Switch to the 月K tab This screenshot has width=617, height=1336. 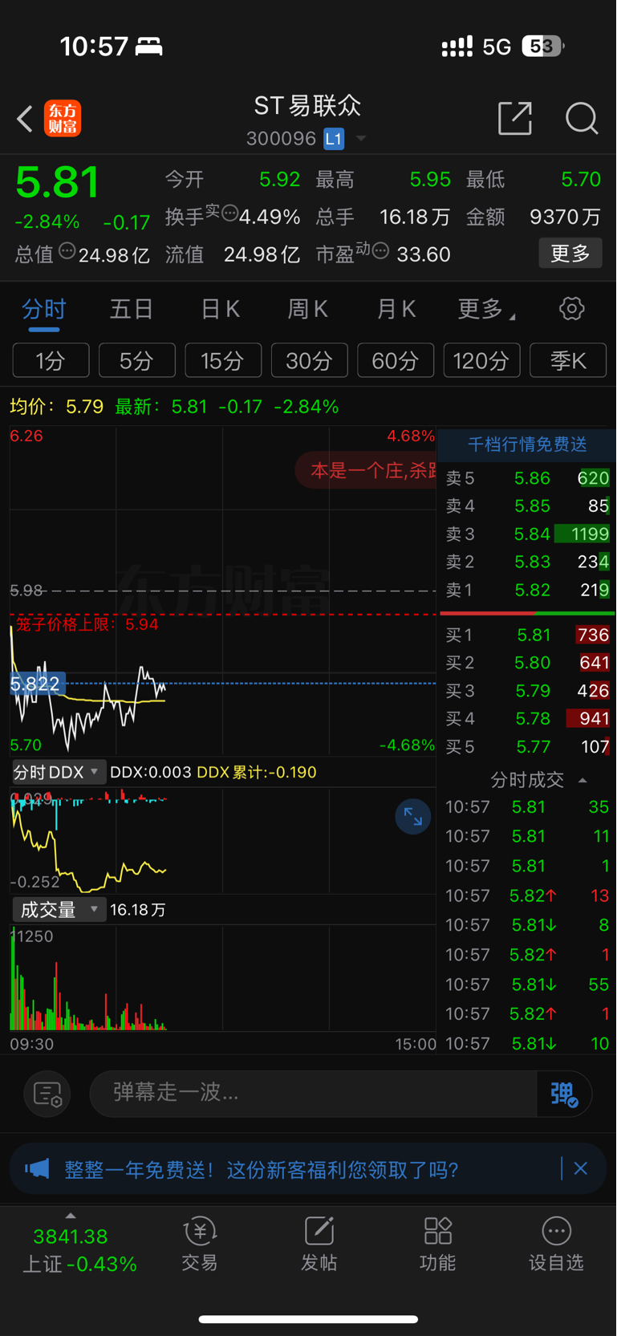pyautogui.click(x=396, y=310)
